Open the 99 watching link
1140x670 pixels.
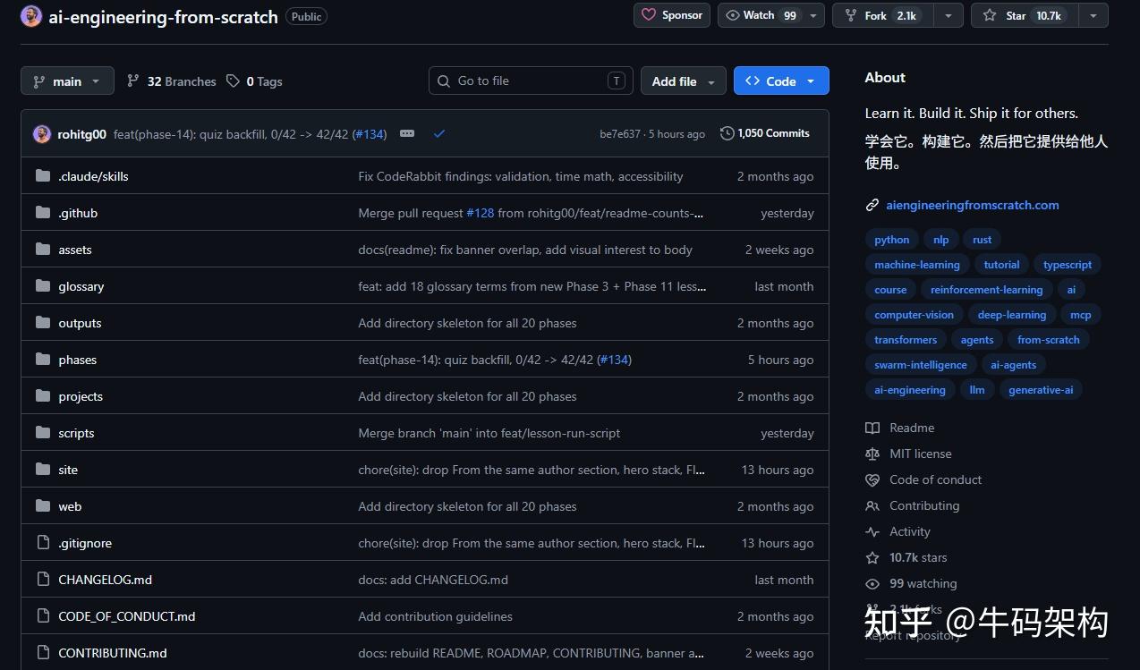point(923,584)
